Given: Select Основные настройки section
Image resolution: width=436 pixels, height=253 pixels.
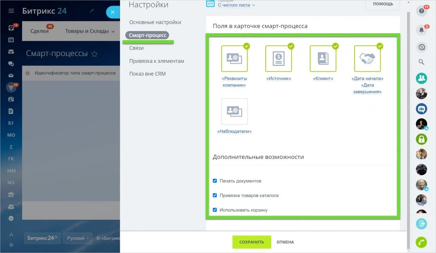Looking at the screenshot, I should 155,22.
